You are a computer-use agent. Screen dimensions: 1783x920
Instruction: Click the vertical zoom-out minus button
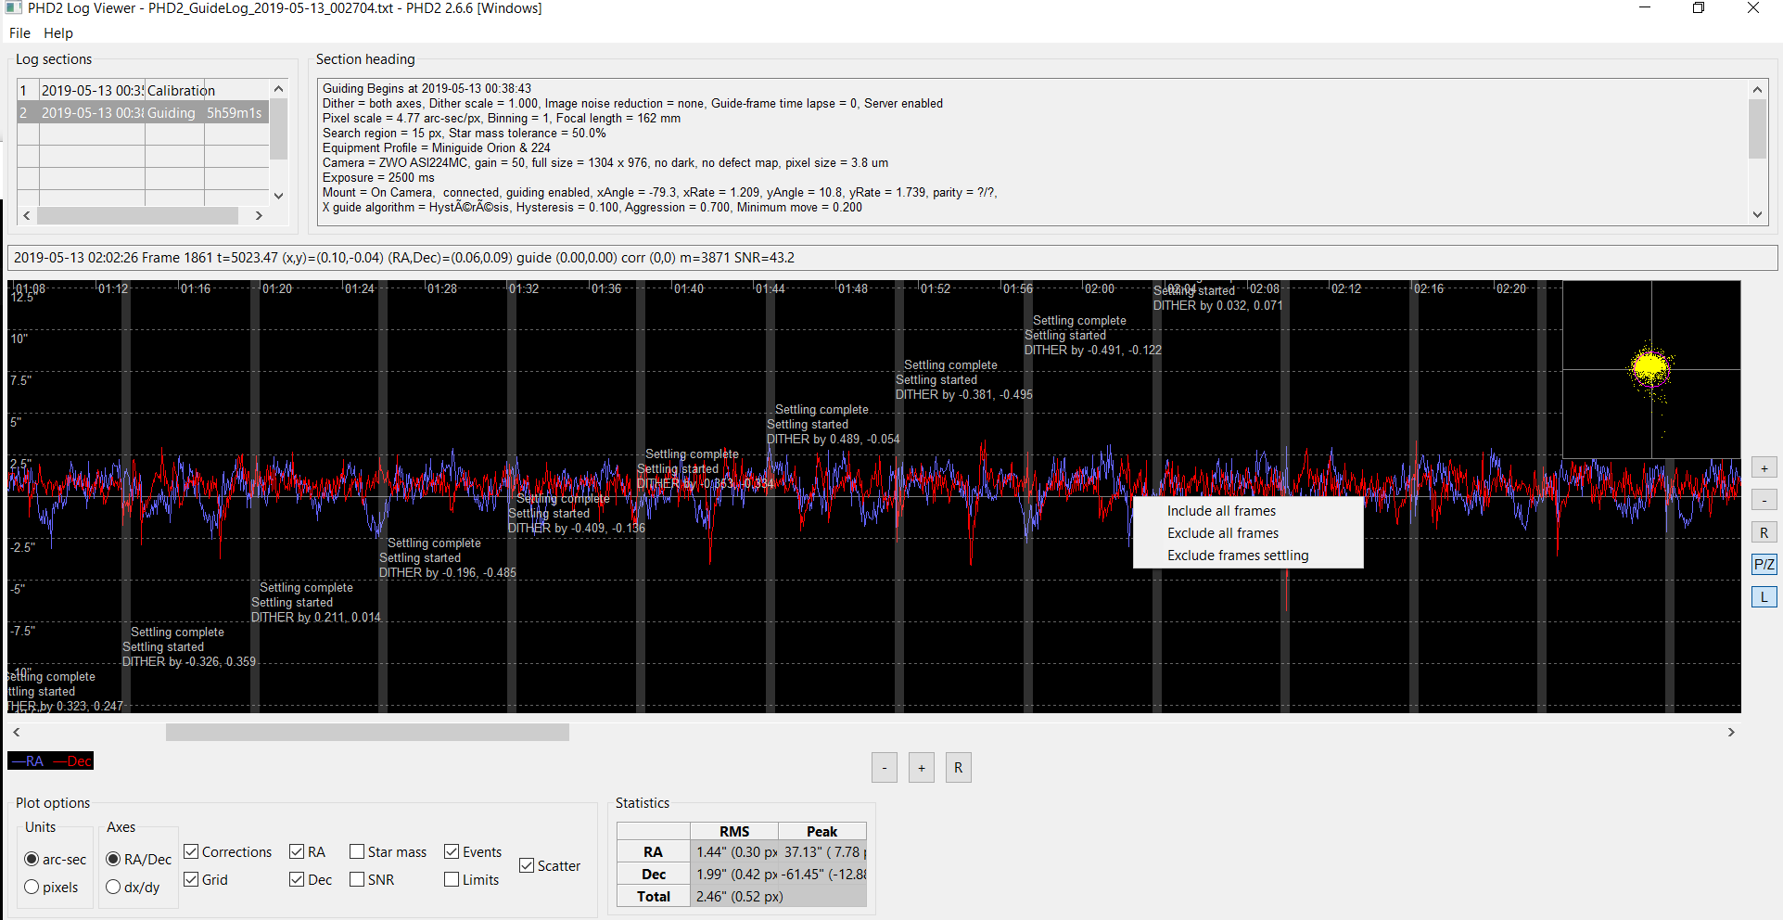point(1764,501)
